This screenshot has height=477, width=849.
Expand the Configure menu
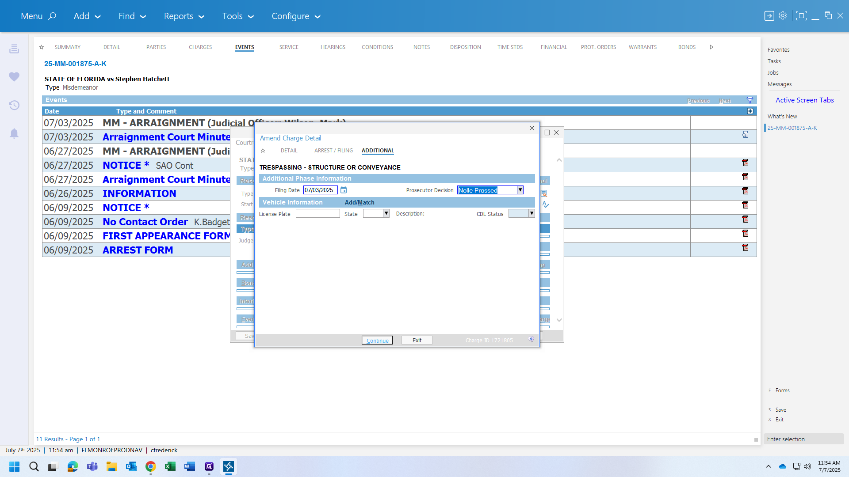point(296,16)
